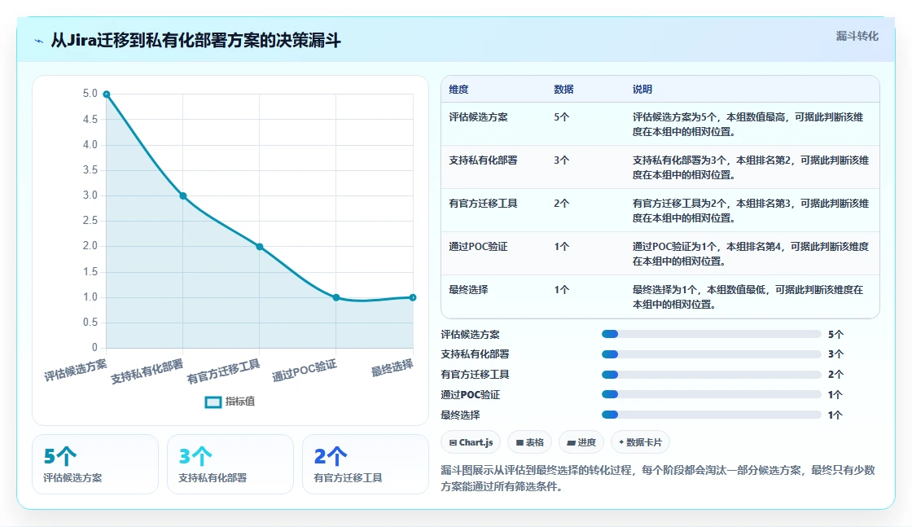Viewport: 912px width, 527px height.
Task: Open the 5个 评估候选方案 data card
Action: pos(95,464)
